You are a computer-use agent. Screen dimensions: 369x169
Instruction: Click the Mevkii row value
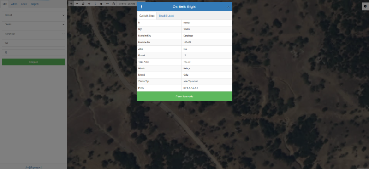click(186, 75)
